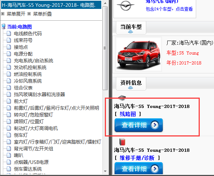214x176 pixels.
Task: Open the 当前车型 tab
Action: [x=131, y=28]
